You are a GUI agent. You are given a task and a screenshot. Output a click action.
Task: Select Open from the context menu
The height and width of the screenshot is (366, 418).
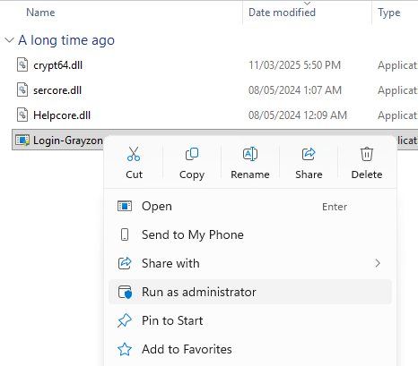[250, 206]
